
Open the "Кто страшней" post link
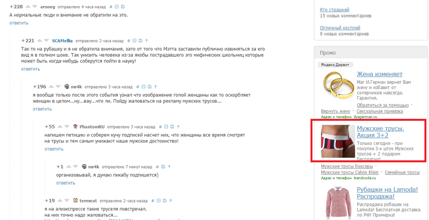(335, 9)
